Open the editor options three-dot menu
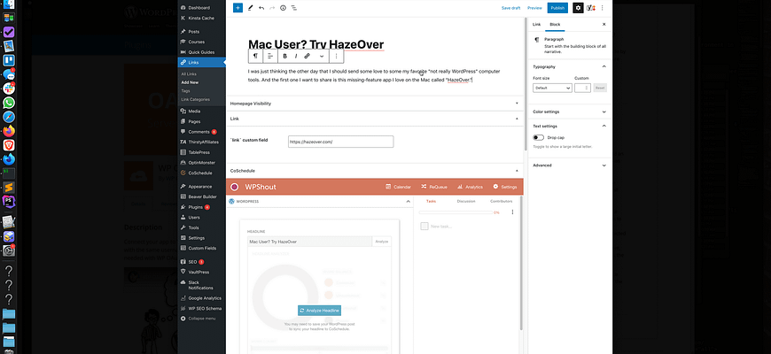 pos(603,8)
